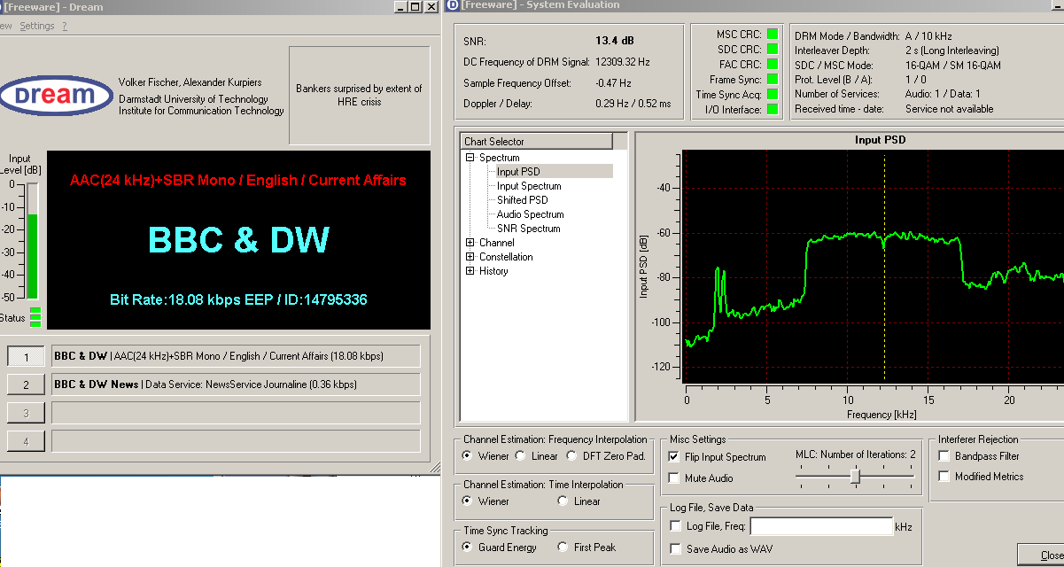Click the I/O Interface green indicator

tap(773, 110)
